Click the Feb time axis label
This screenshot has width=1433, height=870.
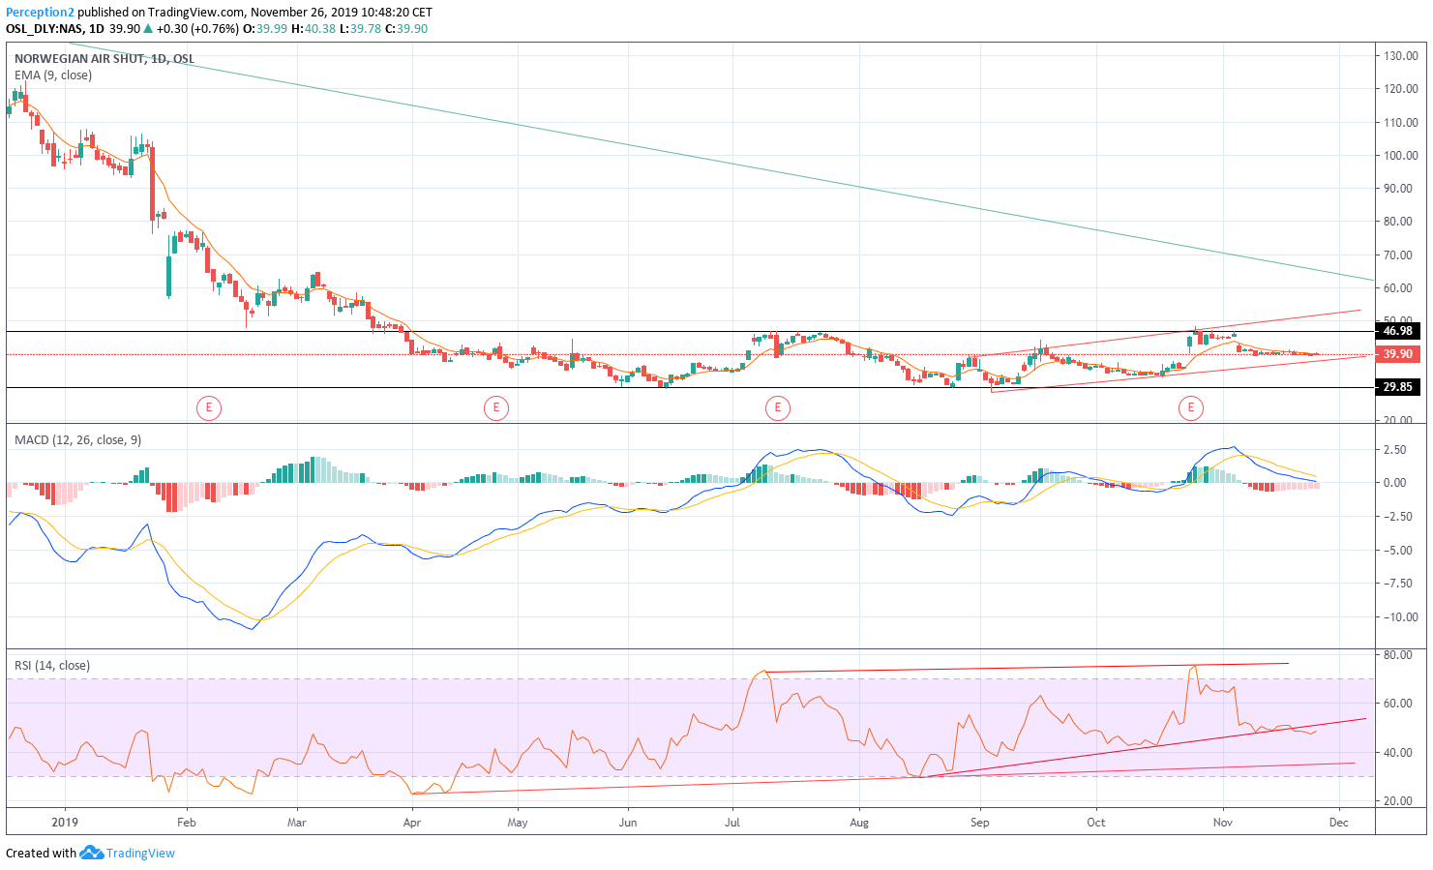(187, 823)
